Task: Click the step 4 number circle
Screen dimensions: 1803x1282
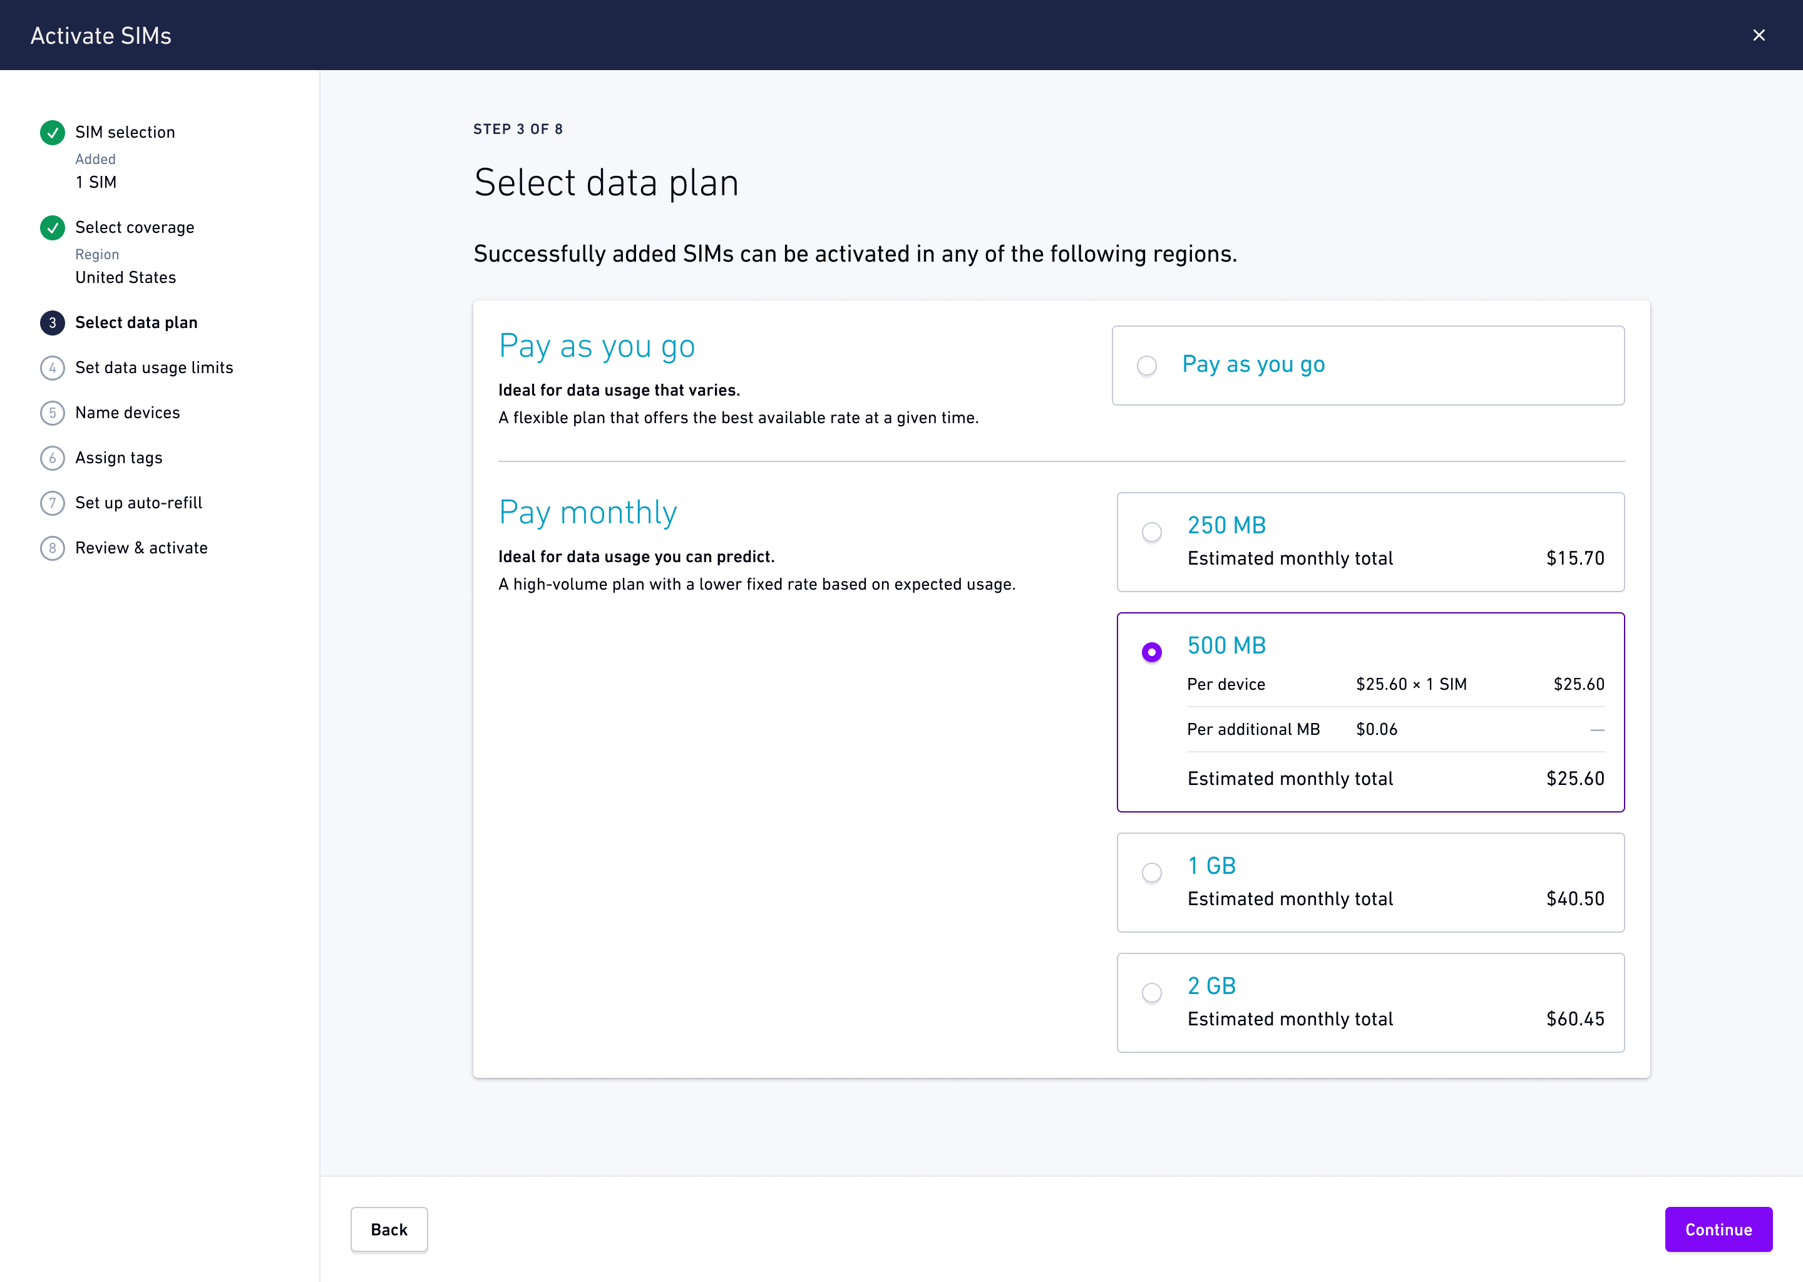Action: pyautogui.click(x=52, y=368)
